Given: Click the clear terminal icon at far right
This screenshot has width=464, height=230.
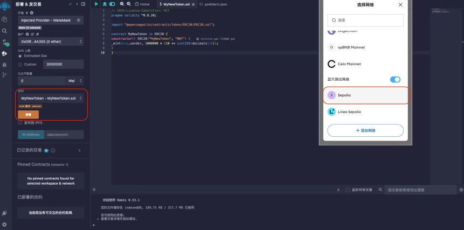Looking at the screenshot, I should pos(461,190).
